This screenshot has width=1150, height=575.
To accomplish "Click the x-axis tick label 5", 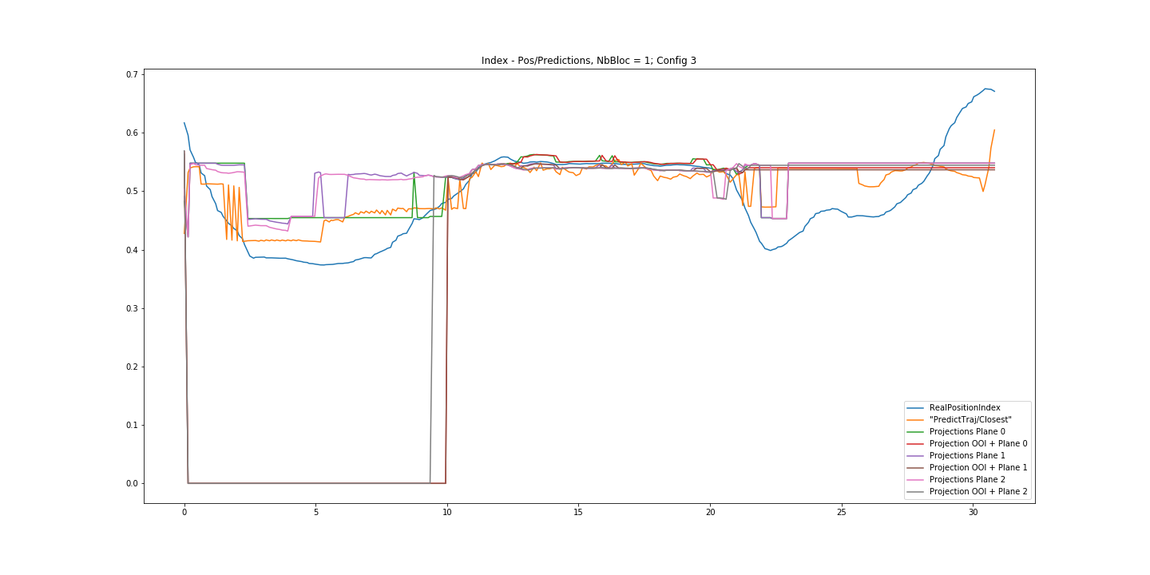I will click(315, 511).
